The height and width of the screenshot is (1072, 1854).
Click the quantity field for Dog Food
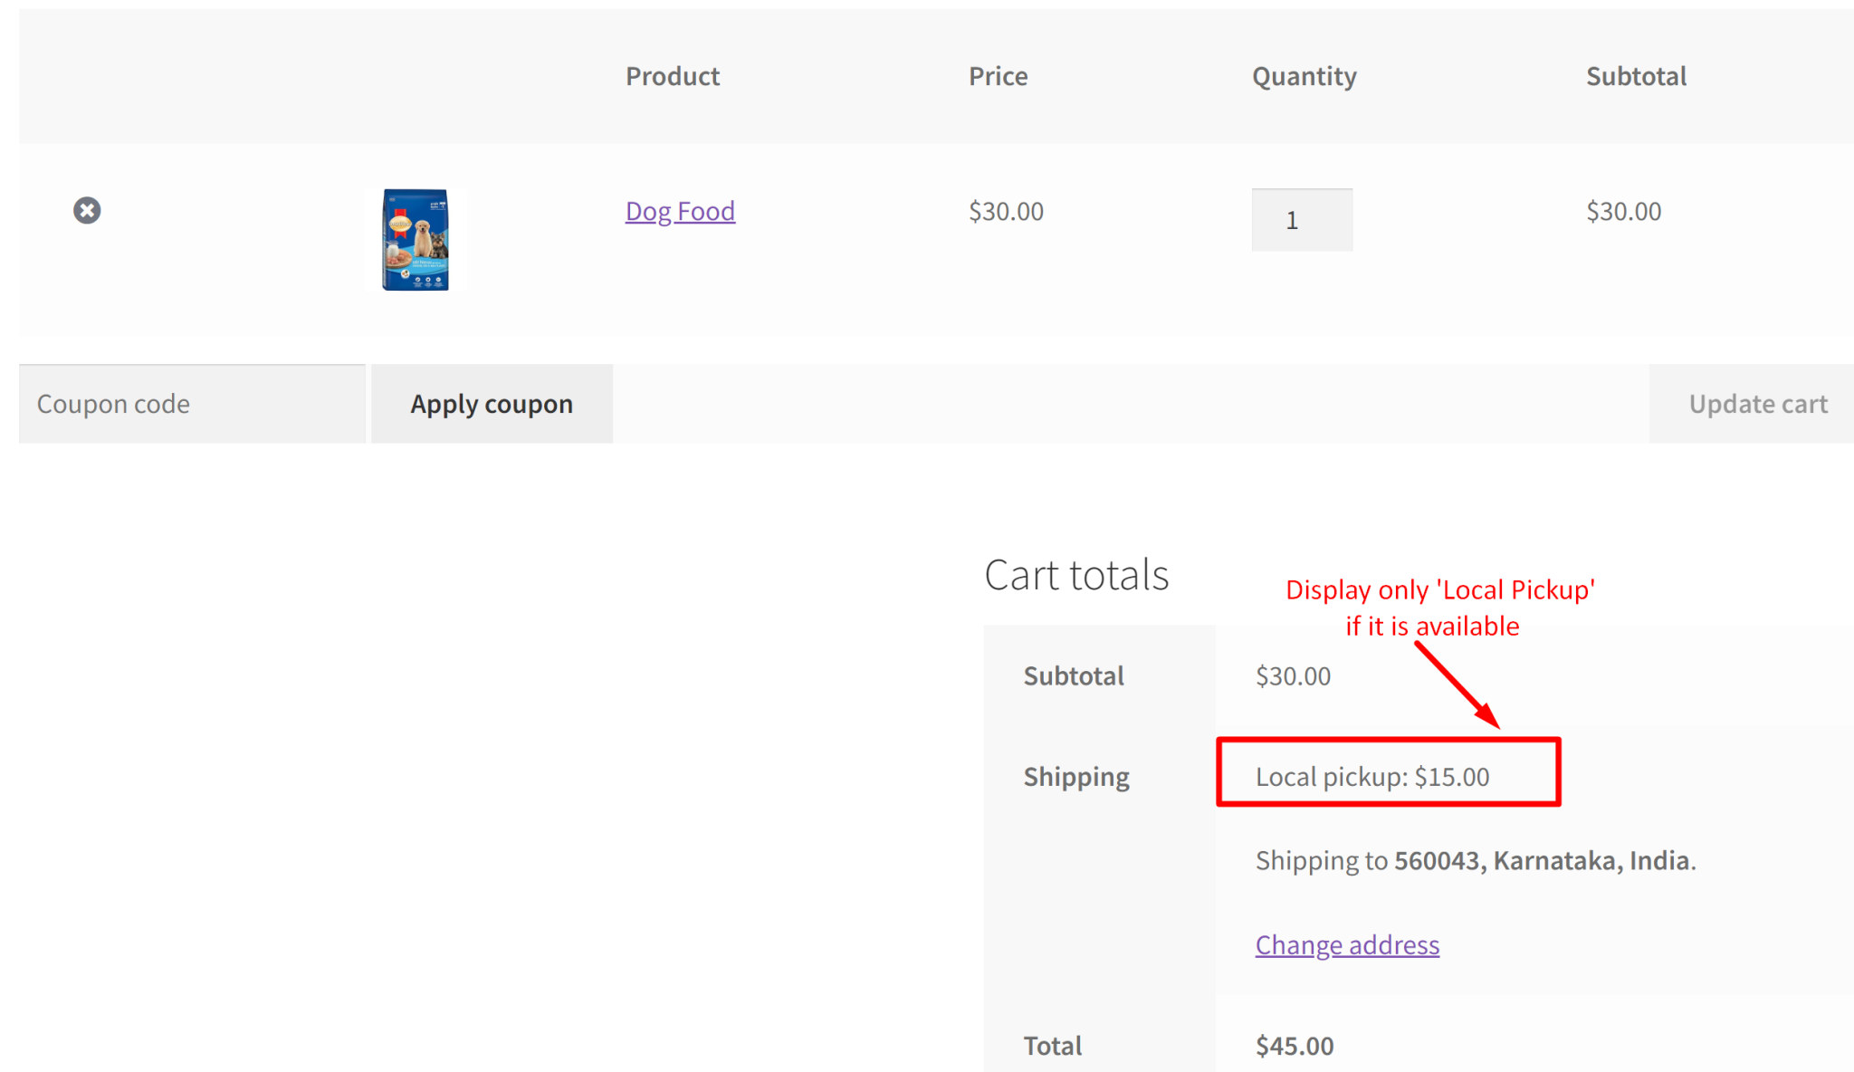[x=1302, y=219]
